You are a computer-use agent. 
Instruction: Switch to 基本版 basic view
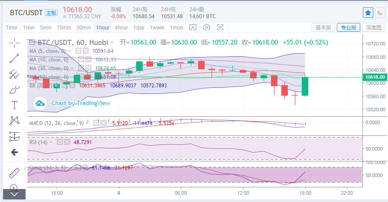pyautogui.click(x=323, y=27)
